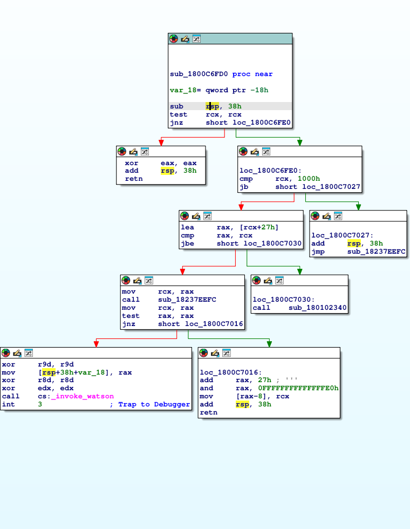
Task: Select the highlighted rsp in 'sub rsp, 38h'
Action: [x=212, y=106]
